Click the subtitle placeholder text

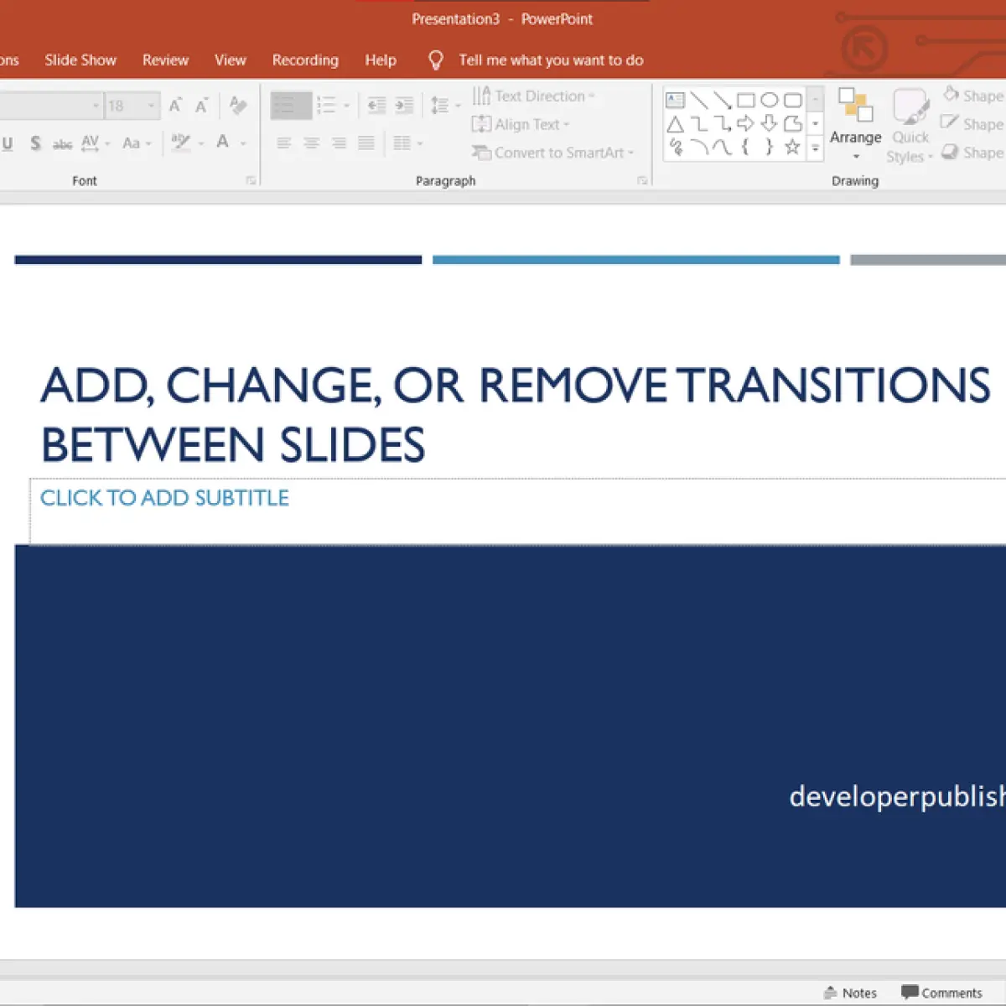164,498
